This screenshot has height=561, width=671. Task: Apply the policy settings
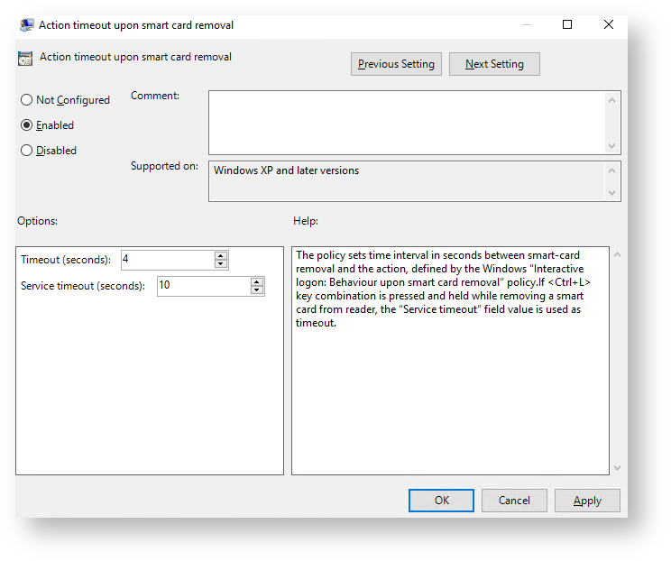point(587,501)
